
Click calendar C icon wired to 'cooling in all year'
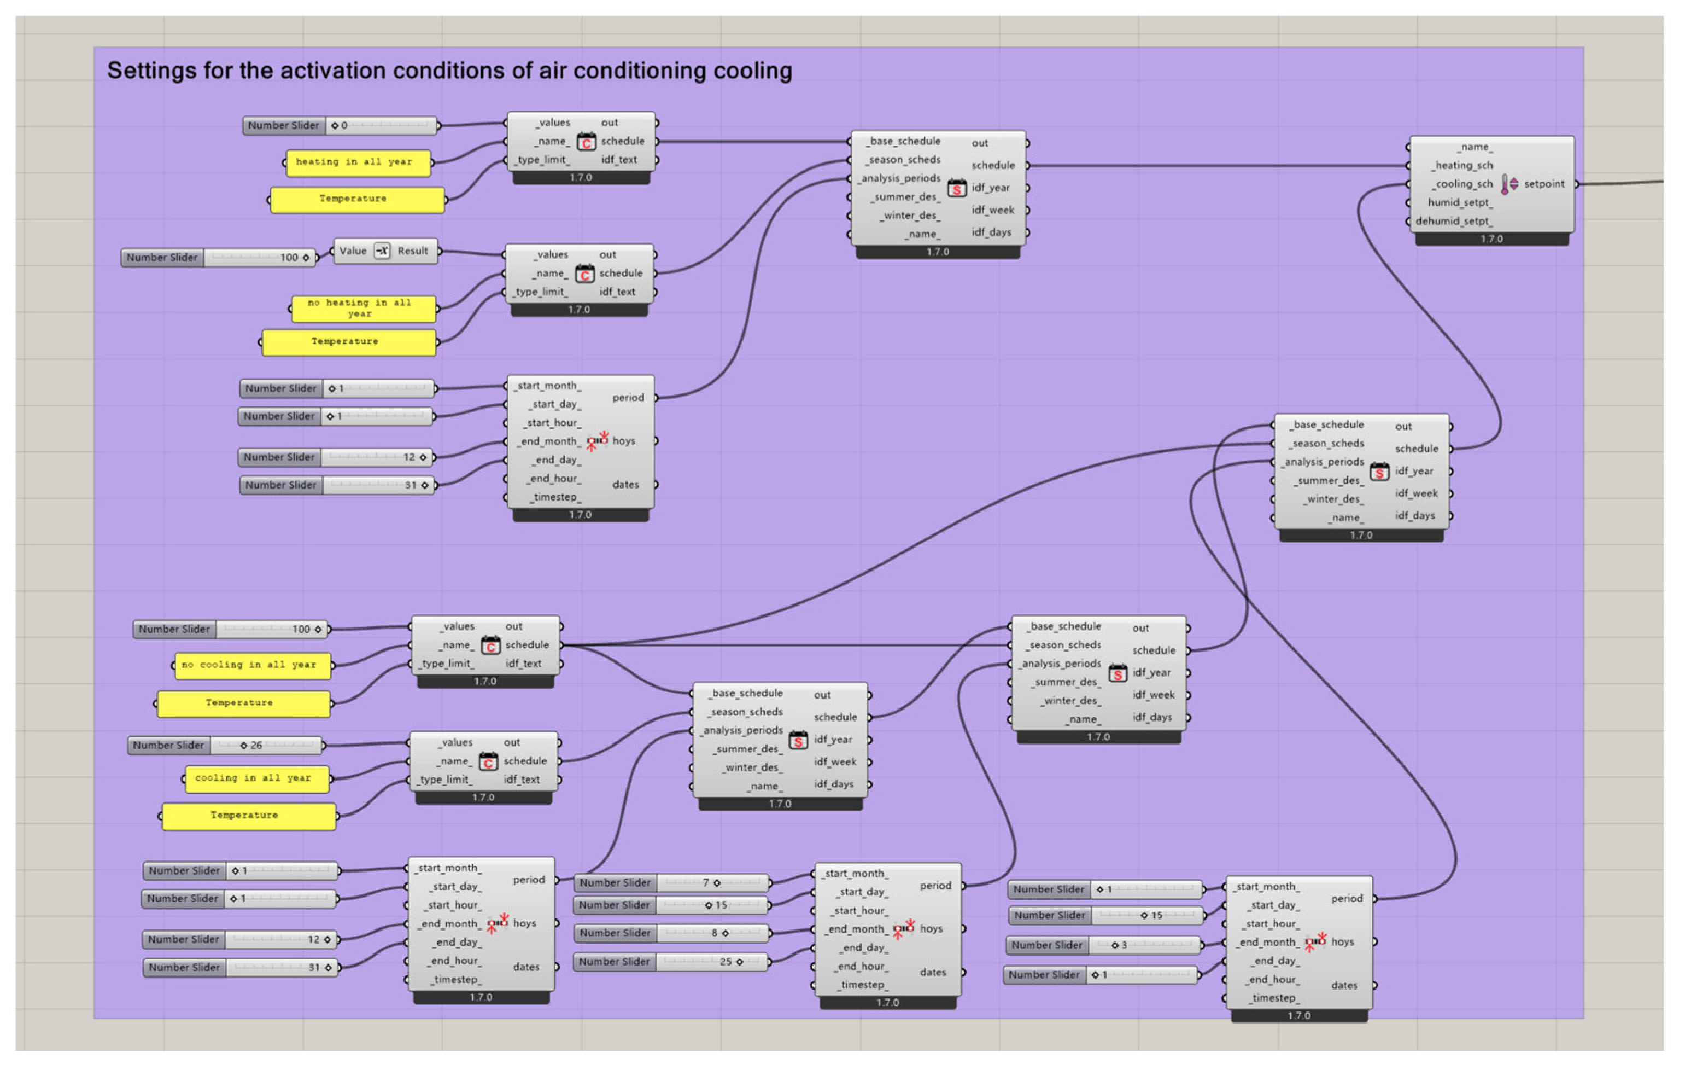[x=488, y=761]
